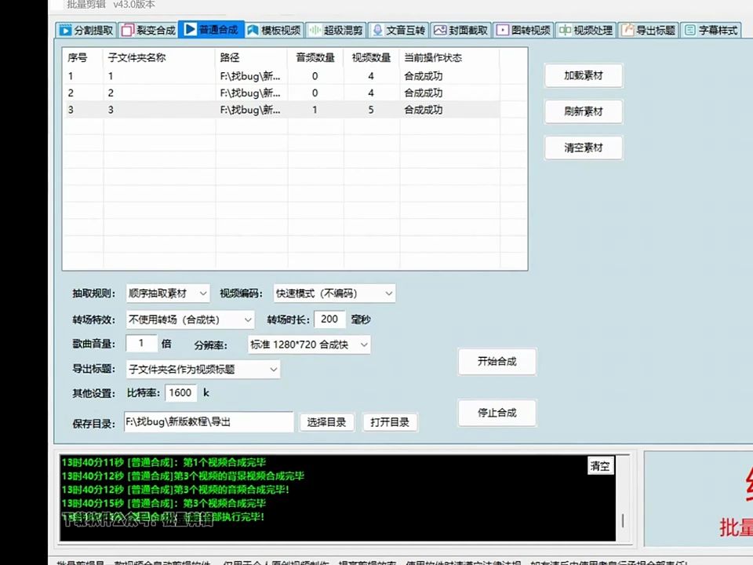
Task: Open the 文音互转 tab
Action: tap(398, 31)
